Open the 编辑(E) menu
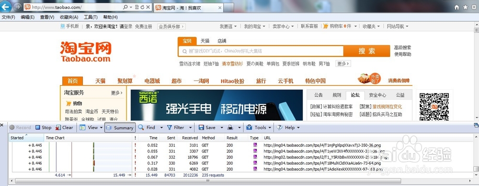 pyautogui.click(x=27, y=17)
